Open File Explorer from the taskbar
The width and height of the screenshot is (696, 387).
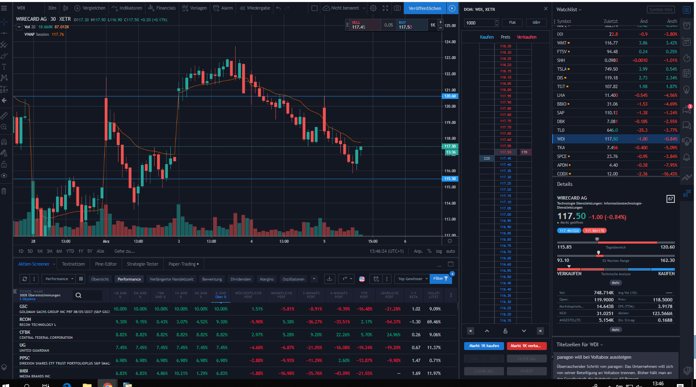pyautogui.click(x=87, y=384)
